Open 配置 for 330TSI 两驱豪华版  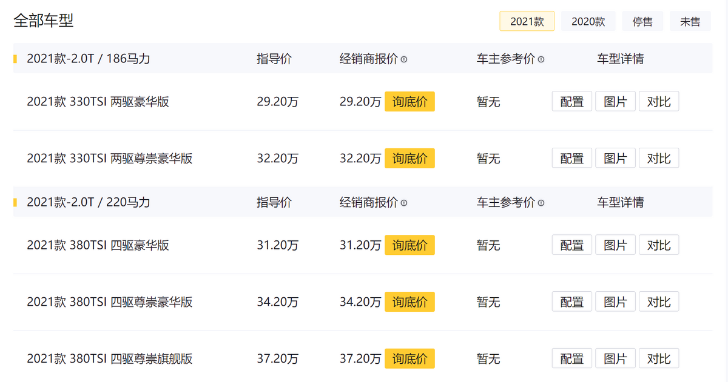571,102
